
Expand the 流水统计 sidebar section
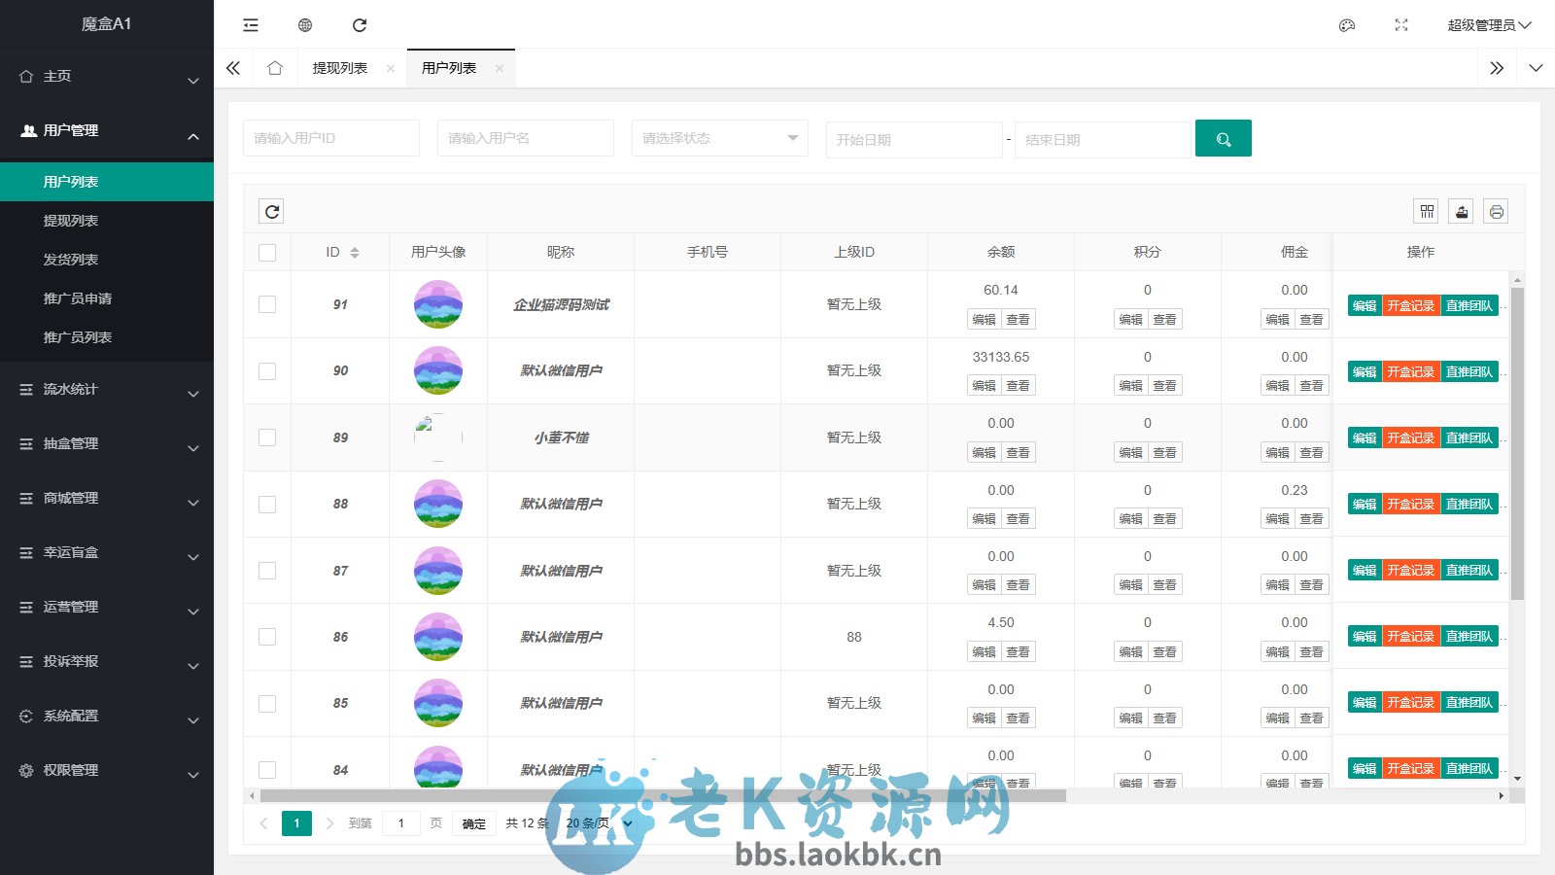[107, 389]
